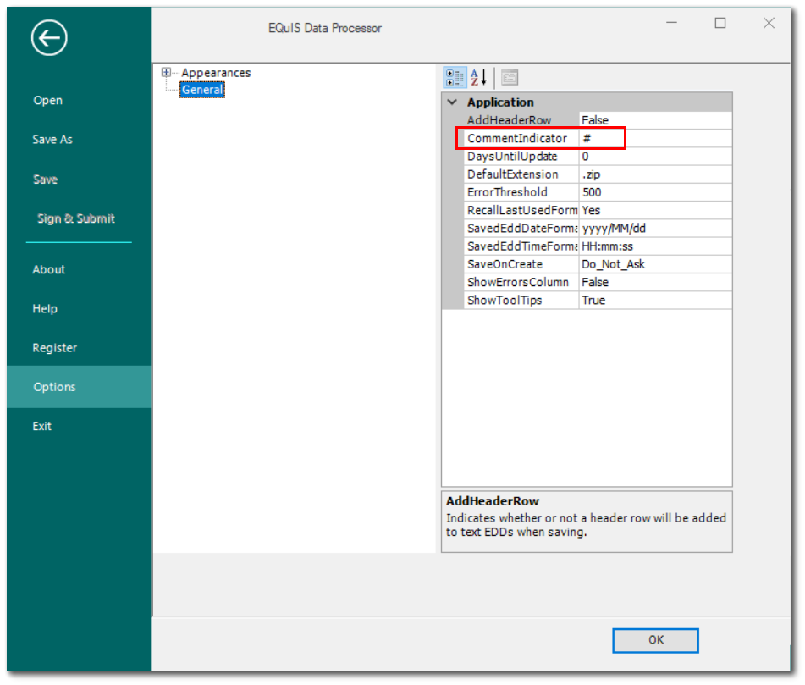Edit the ErrorThreshold value 500
This screenshot has height=685, width=805.
click(x=654, y=192)
